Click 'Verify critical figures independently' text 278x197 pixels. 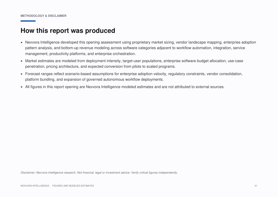coord(154,173)
